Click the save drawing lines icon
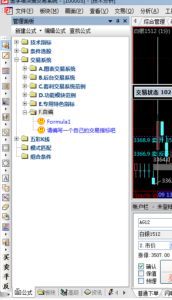The image size is (172, 300). coord(6,242)
